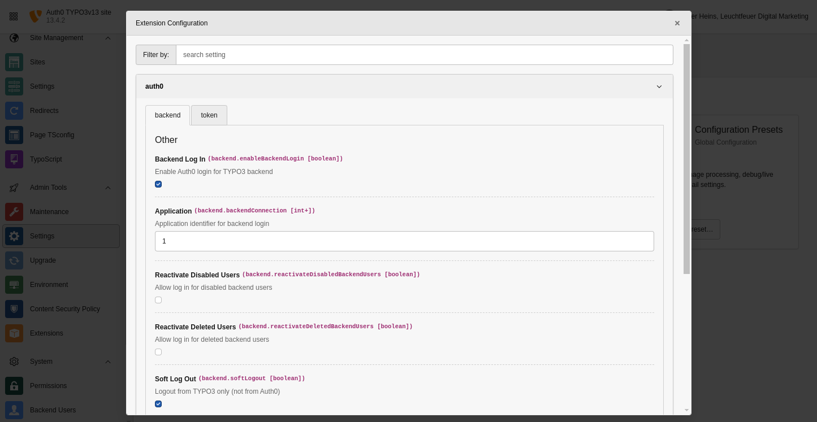
Task: Open the site Settings module icon
Action: 14,86
